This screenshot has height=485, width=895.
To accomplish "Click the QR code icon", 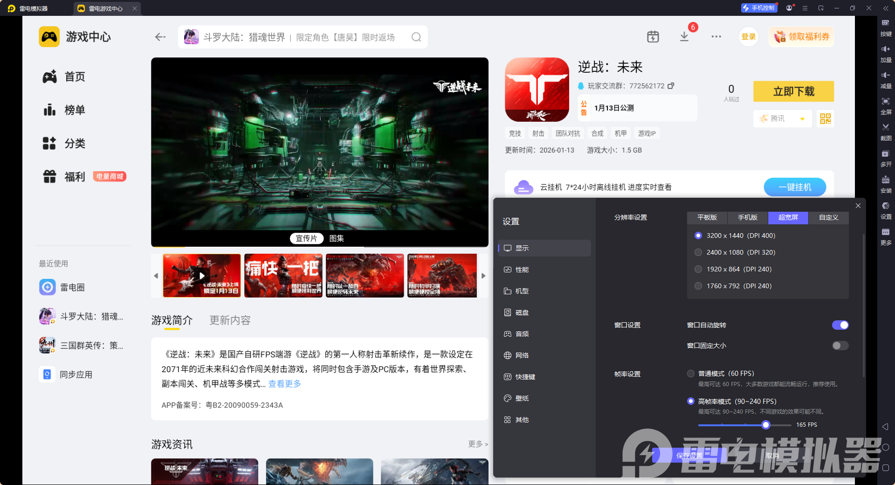I will pyautogui.click(x=825, y=118).
